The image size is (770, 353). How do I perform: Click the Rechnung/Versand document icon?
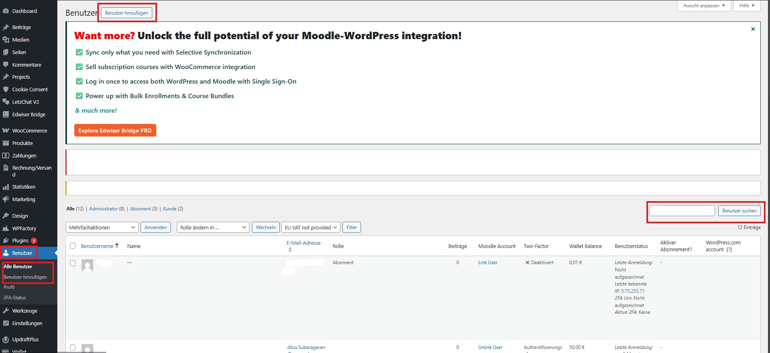[x=6, y=168]
